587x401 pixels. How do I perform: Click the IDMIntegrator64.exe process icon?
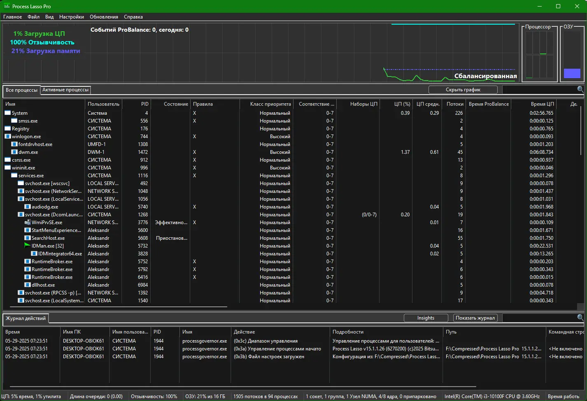point(34,253)
